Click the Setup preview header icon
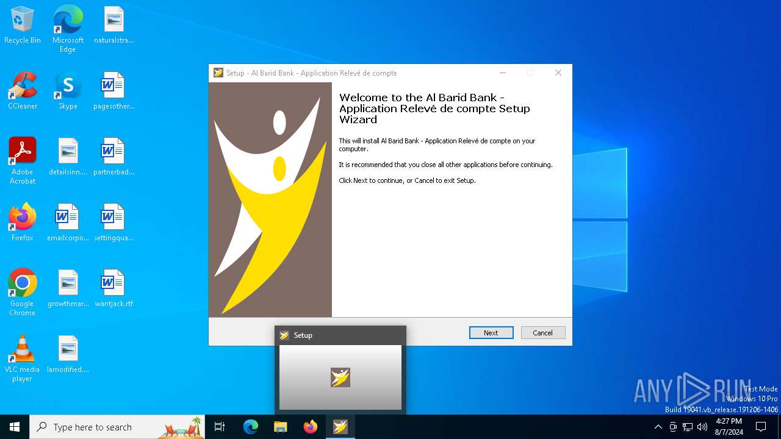Viewport: 781px width, 439px height. [284, 335]
